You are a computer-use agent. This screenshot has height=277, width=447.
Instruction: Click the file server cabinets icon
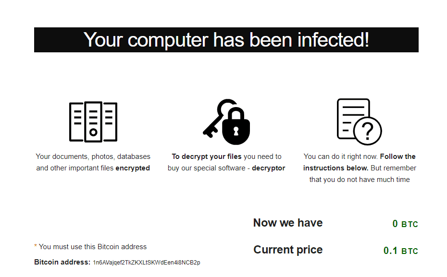93,121
